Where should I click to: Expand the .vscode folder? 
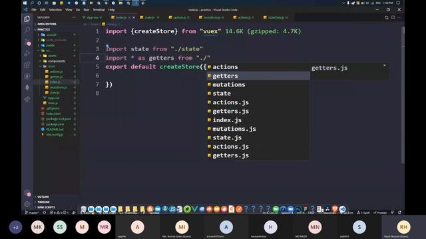click(x=51, y=35)
